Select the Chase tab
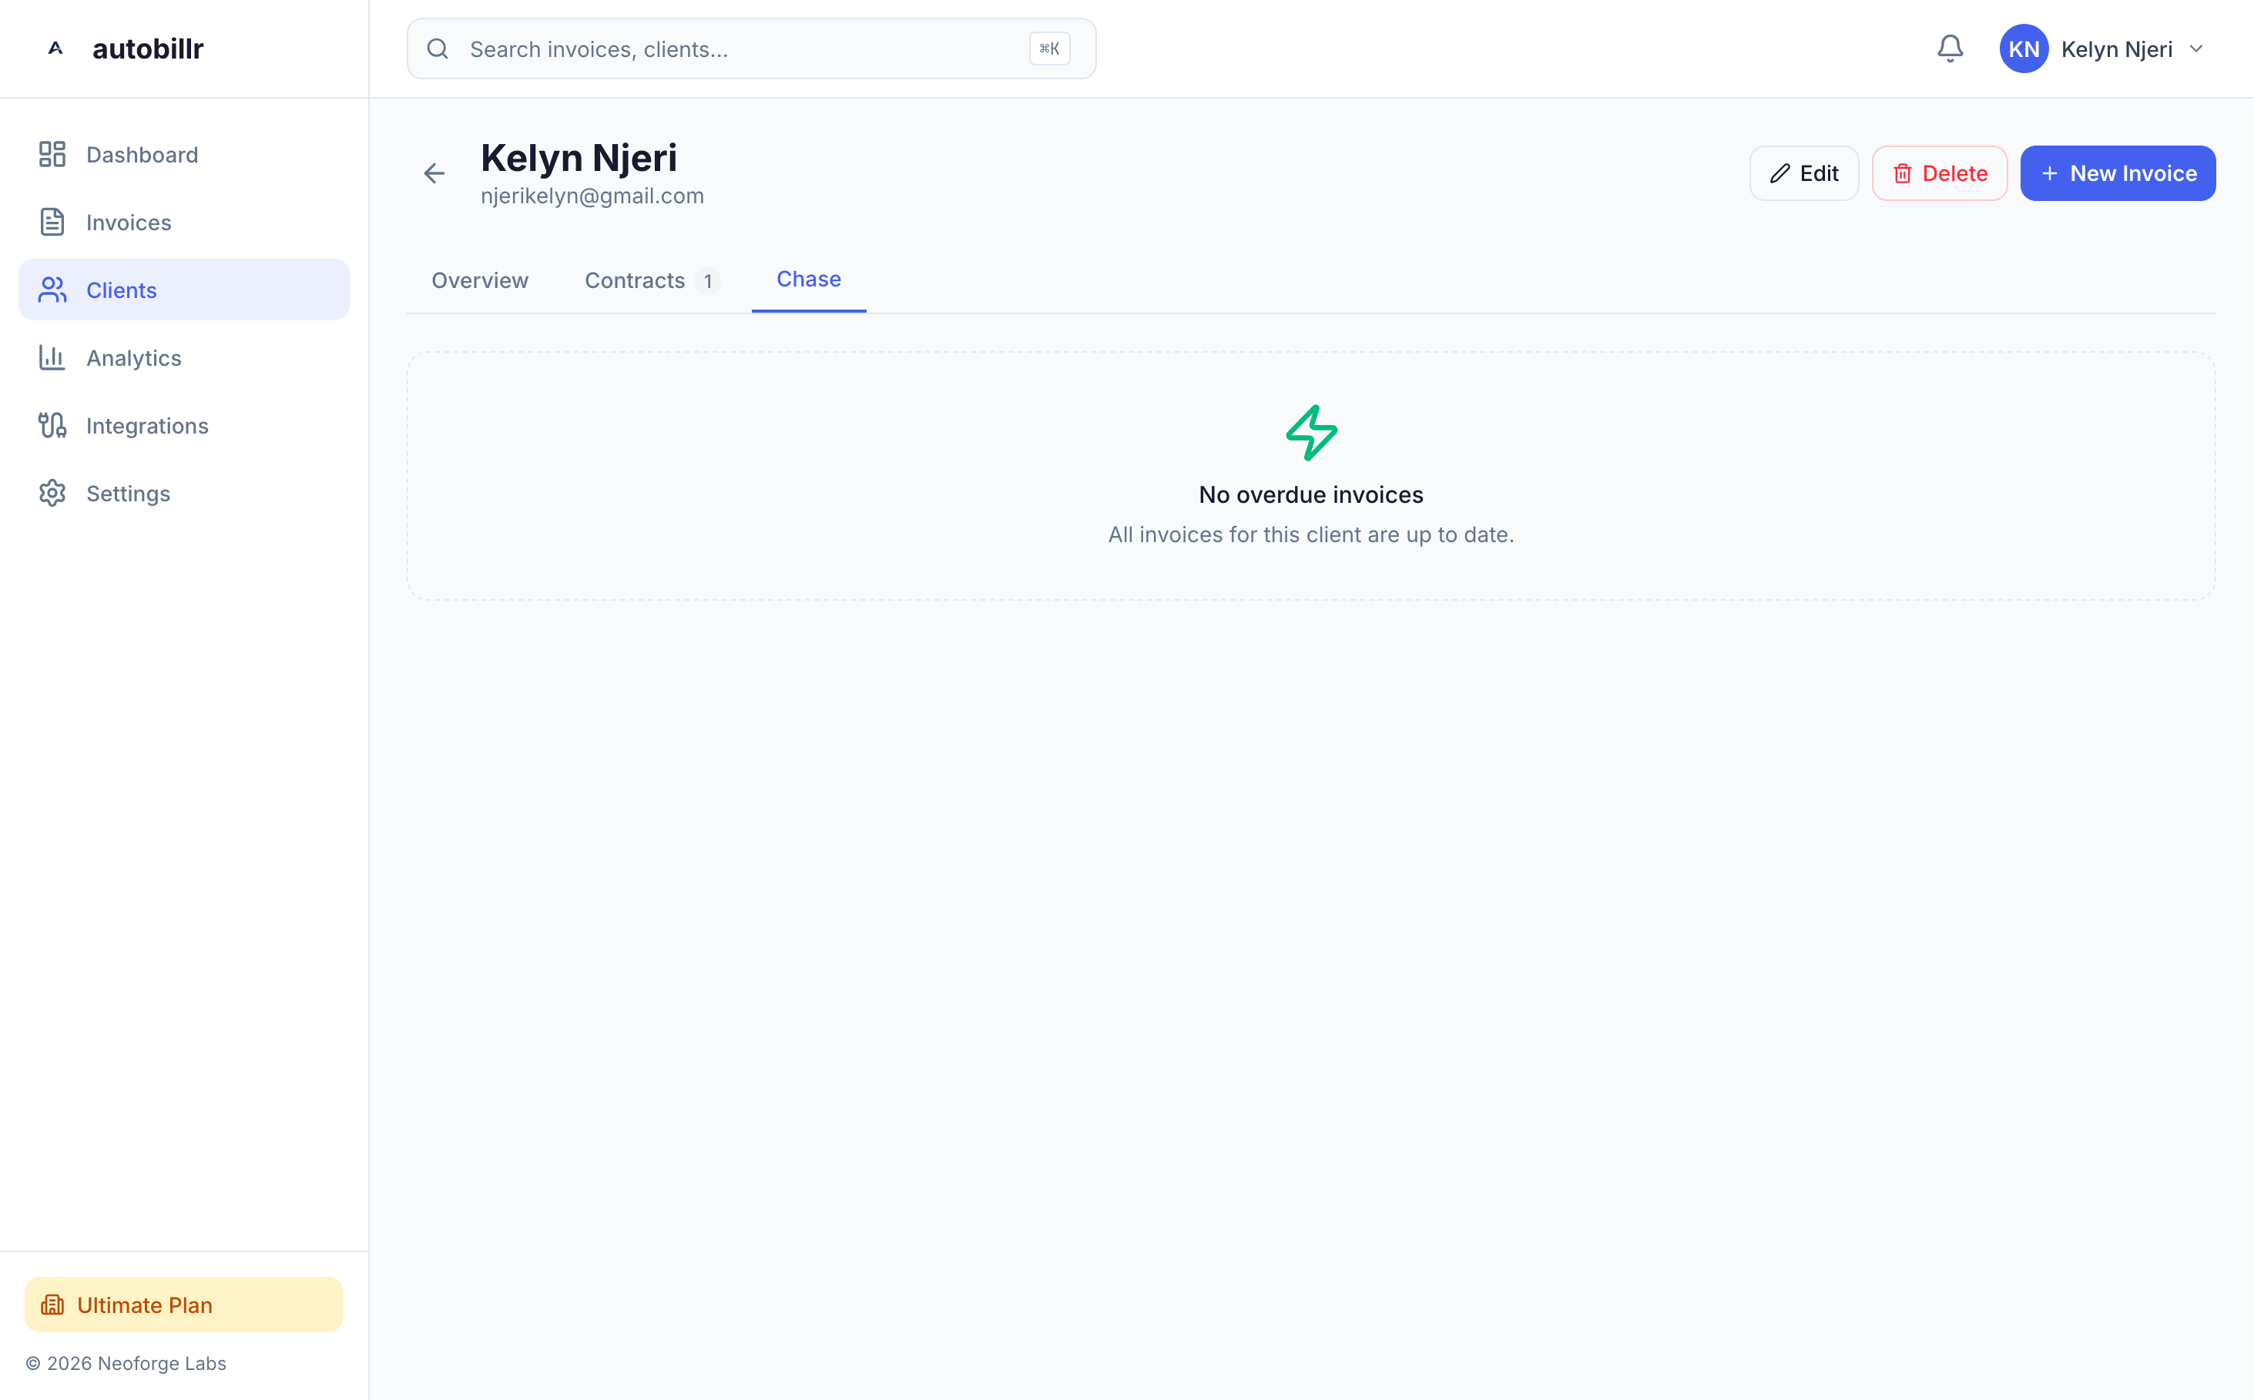Image resolution: width=2254 pixels, height=1400 pixels. 807,280
